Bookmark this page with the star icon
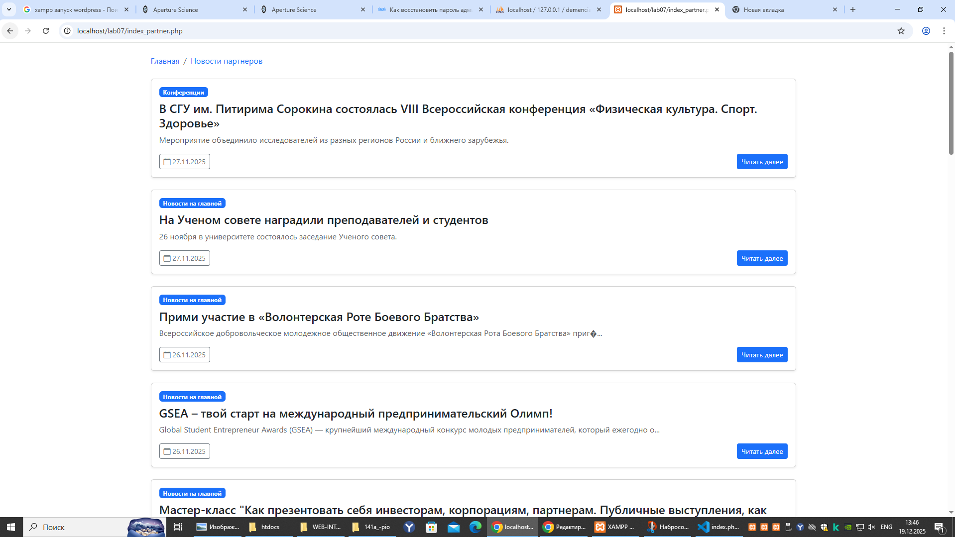This screenshot has width=955, height=537. (x=901, y=31)
